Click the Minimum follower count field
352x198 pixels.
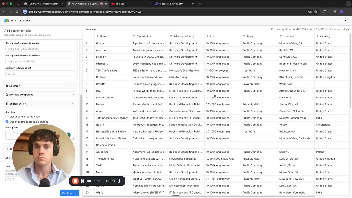[x=40, y=73]
